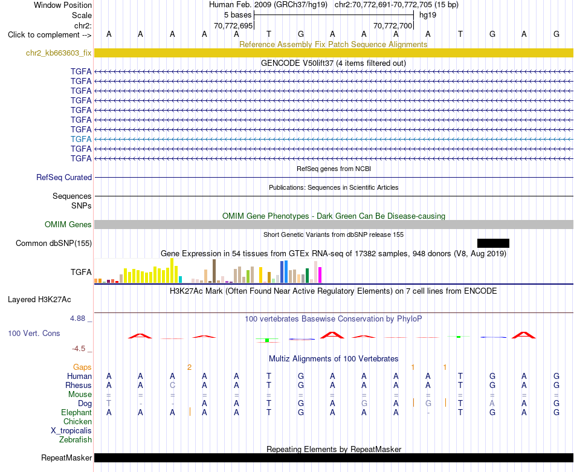Click the Chicken species row label
This screenshot has height=472, width=574.
(77, 421)
